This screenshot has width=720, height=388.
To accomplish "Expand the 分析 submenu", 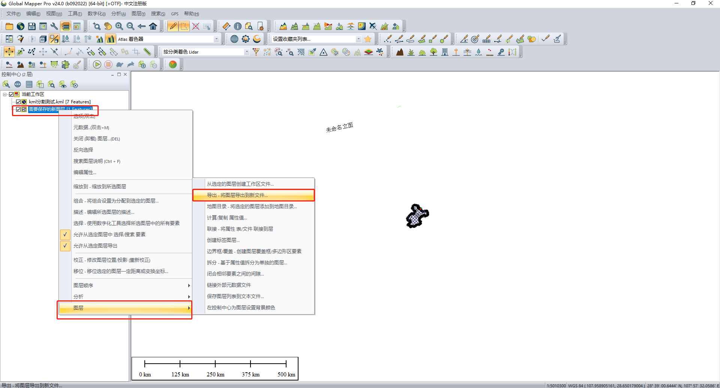I will click(126, 297).
